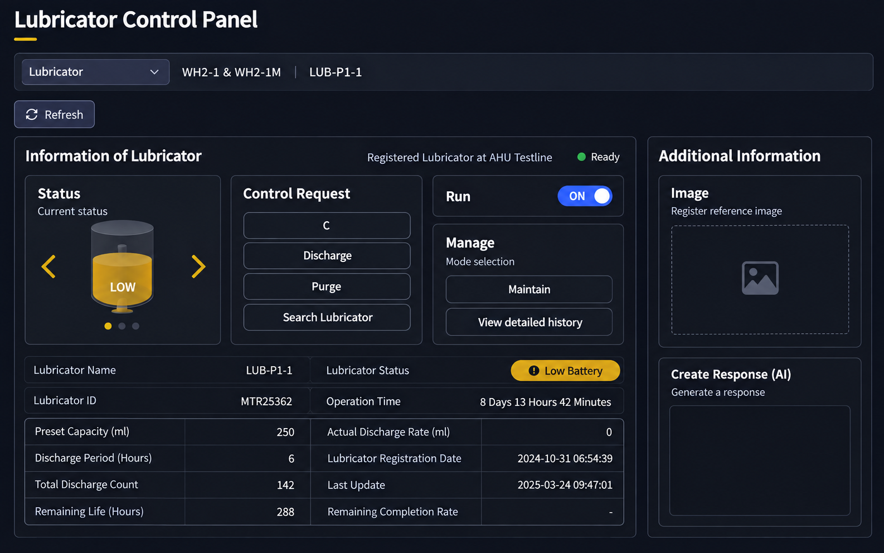Click the Actual Discharge Rate value 0

coord(609,432)
